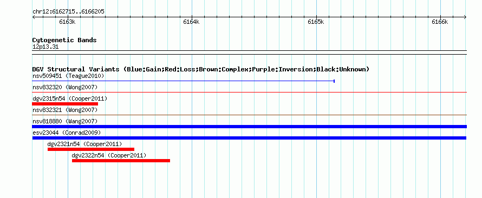The width and height of the screenshot is (482, 198).
Task: Select the Cytogenetic Bands track title
Action: [64, 40]
